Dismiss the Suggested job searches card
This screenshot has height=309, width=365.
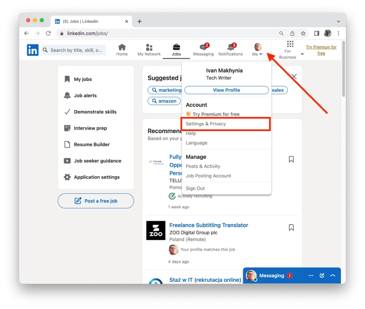(x=294, y=76)
